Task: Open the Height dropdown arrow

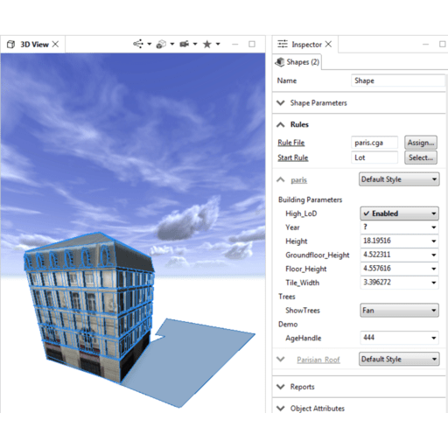Action: click(434, 241)
